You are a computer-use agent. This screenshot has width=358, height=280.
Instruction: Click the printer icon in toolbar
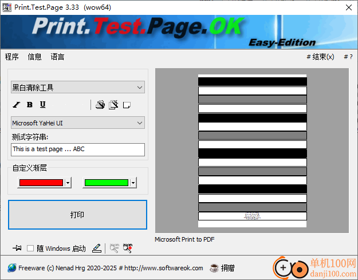[x=100, y=105]
